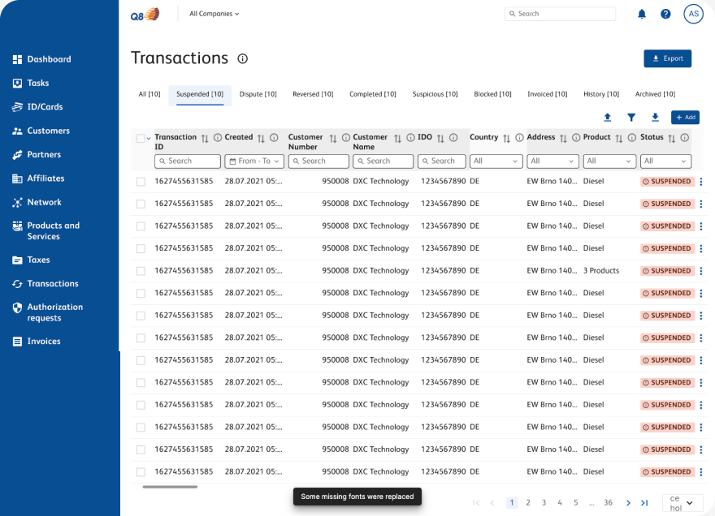
Task: Show info next to Transactions title
Action: click(x=243, y=58)
